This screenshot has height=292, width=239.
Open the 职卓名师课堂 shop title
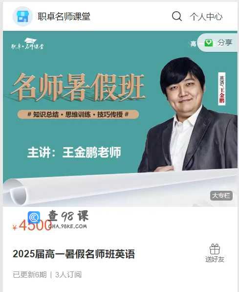64,17
